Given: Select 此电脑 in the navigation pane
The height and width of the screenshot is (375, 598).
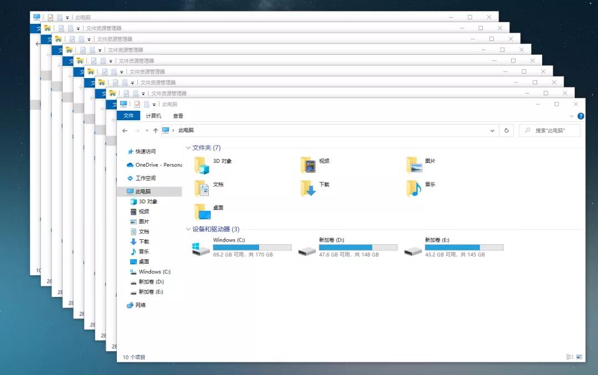Looking at the screenshot, I should [x=149, y=192].
